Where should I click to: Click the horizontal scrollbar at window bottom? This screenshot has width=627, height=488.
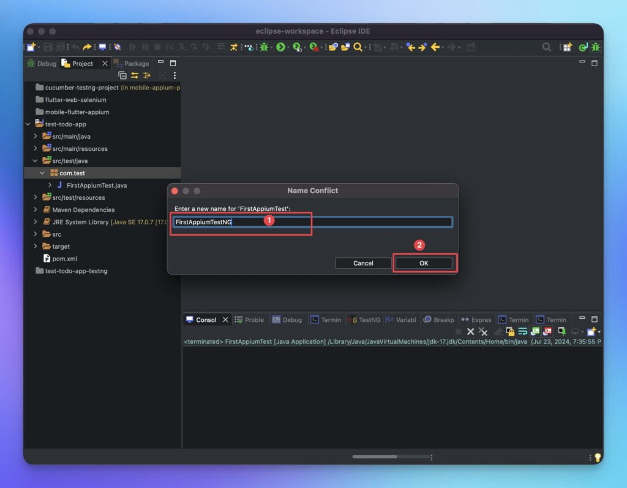tap(375, 456)
